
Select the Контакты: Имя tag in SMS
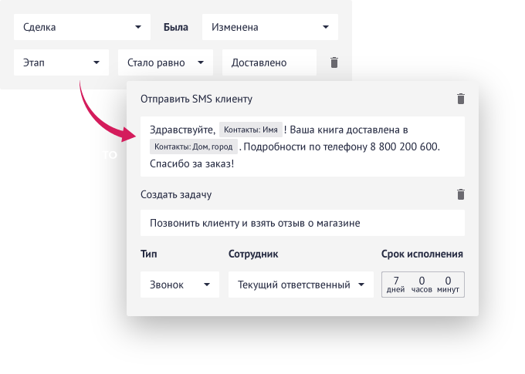point(250,130)
